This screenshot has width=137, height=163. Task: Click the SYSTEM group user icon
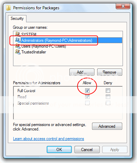(x=18, y=34)
